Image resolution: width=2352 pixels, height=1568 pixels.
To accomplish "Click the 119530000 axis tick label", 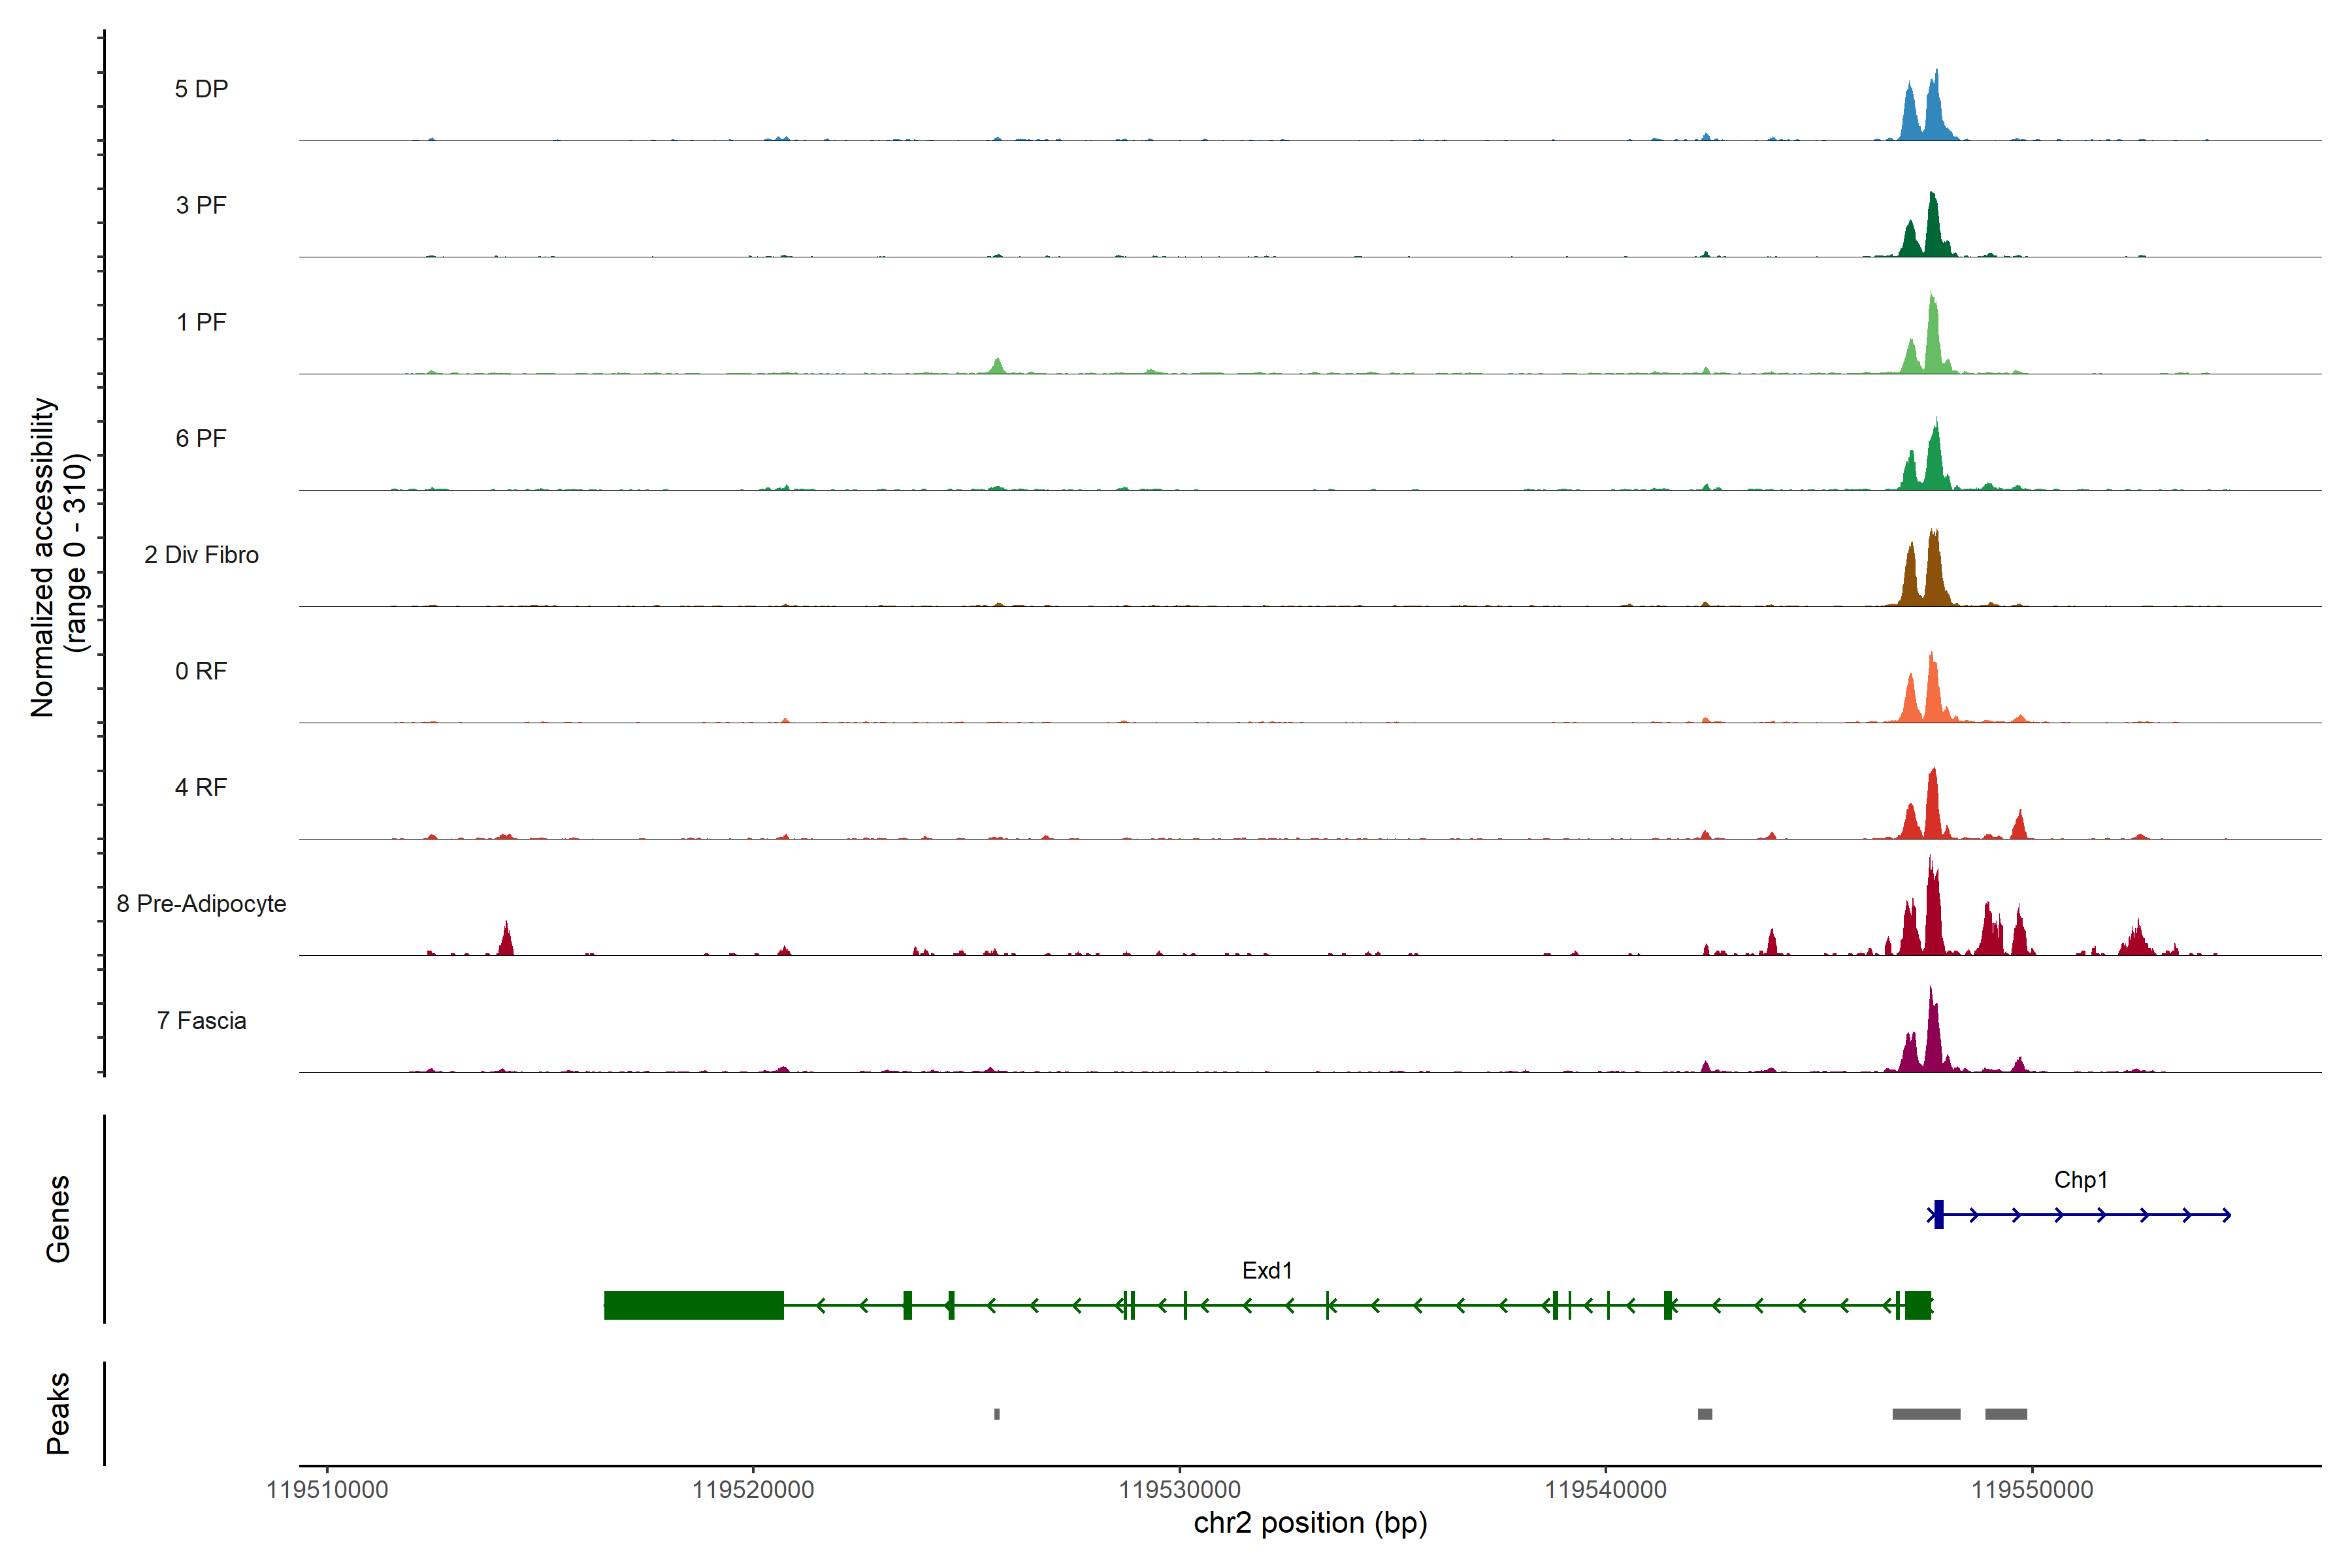I will tap(1179, 1490).
